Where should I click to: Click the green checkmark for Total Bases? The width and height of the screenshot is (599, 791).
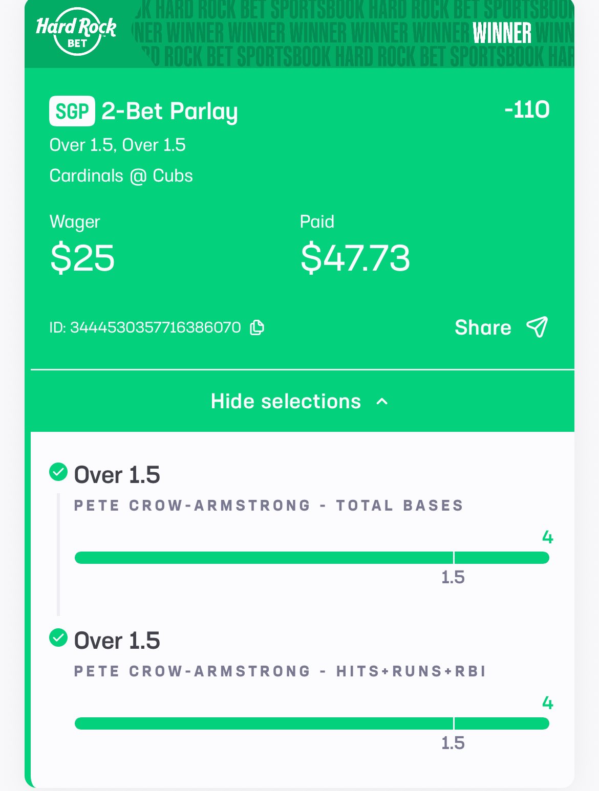tap(58, 472)
